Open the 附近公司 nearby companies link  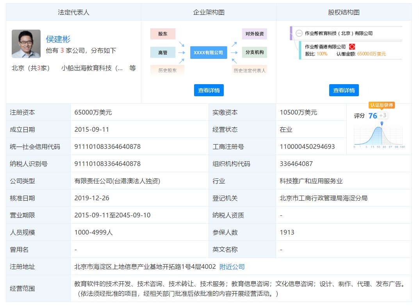point(232,267)
